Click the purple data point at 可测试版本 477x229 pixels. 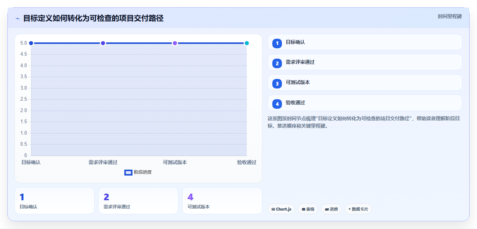pos(175,43)
